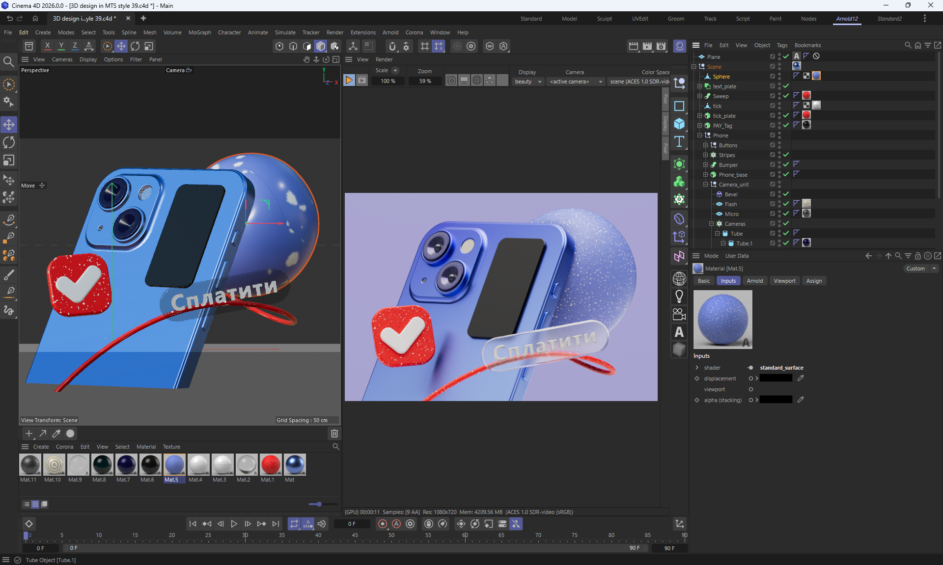The image size is (943, 565).
Task: Toggle visibility dots of Sphere object
Action: 779,76
